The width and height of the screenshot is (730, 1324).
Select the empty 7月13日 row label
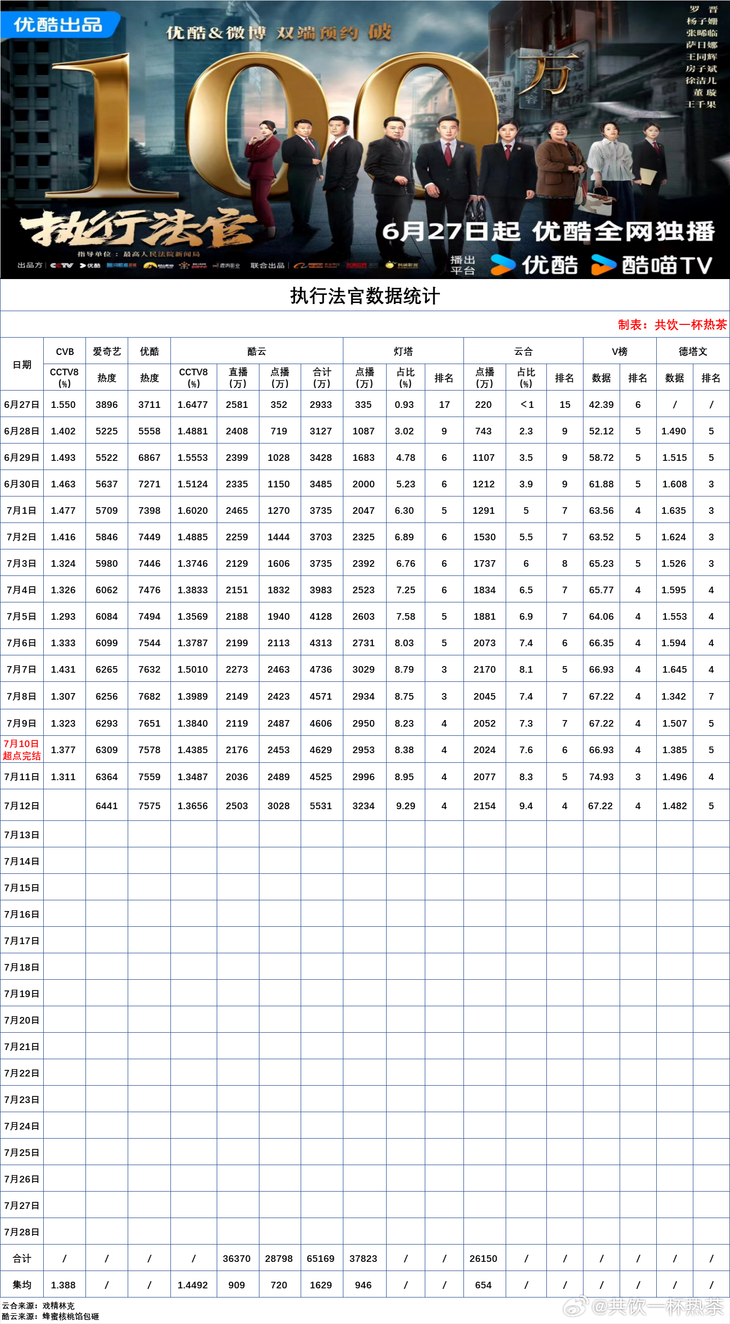coord(22,835)
